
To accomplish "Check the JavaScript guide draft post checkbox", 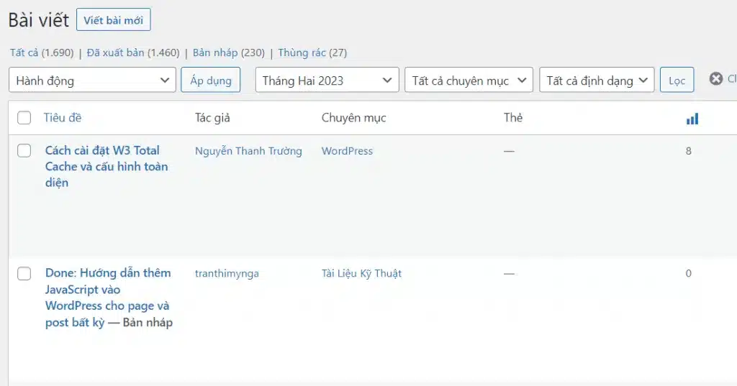I will click(24, 273).
